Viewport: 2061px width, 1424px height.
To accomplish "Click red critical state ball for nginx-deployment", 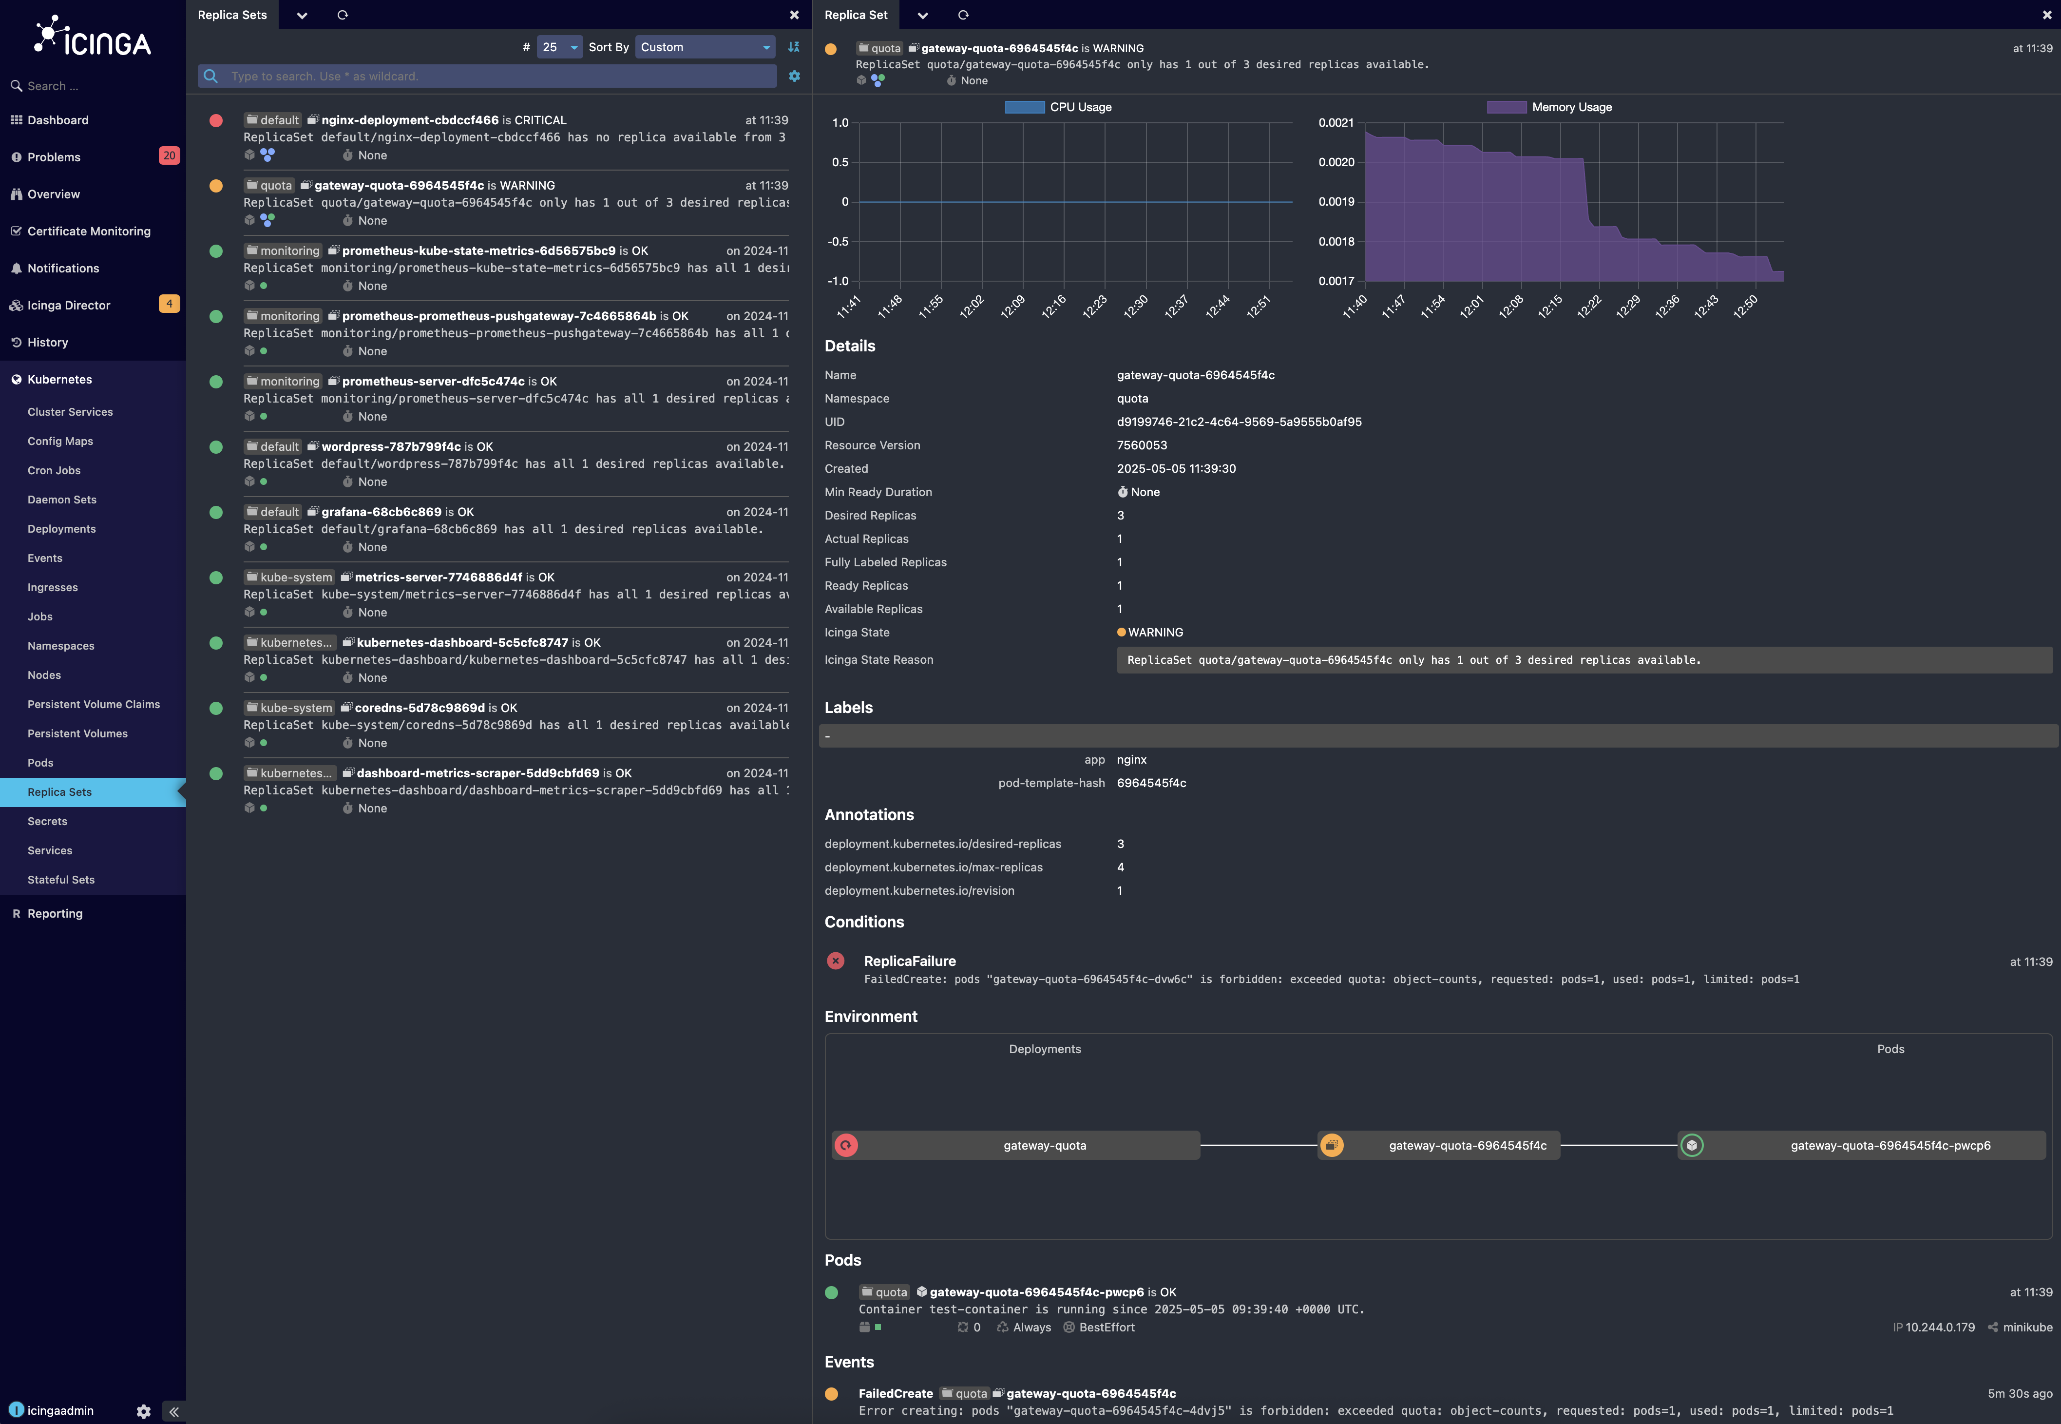I will [x=216, y=120].
